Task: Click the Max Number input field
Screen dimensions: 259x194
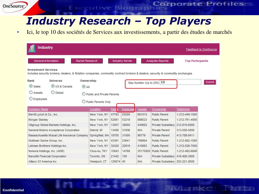Action: 180,82
